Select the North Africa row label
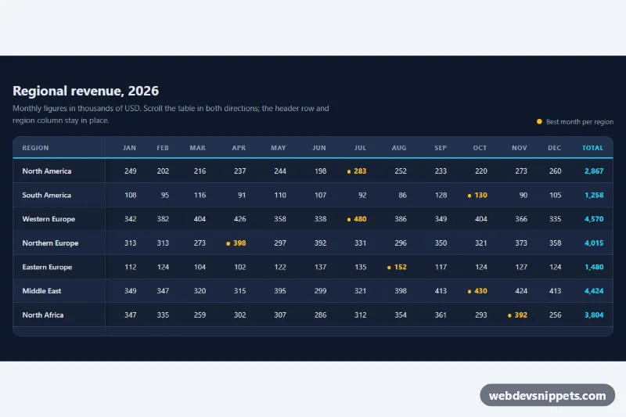This screenshot has height=417, width=626. pyautogui.click(x=43, y=315)
